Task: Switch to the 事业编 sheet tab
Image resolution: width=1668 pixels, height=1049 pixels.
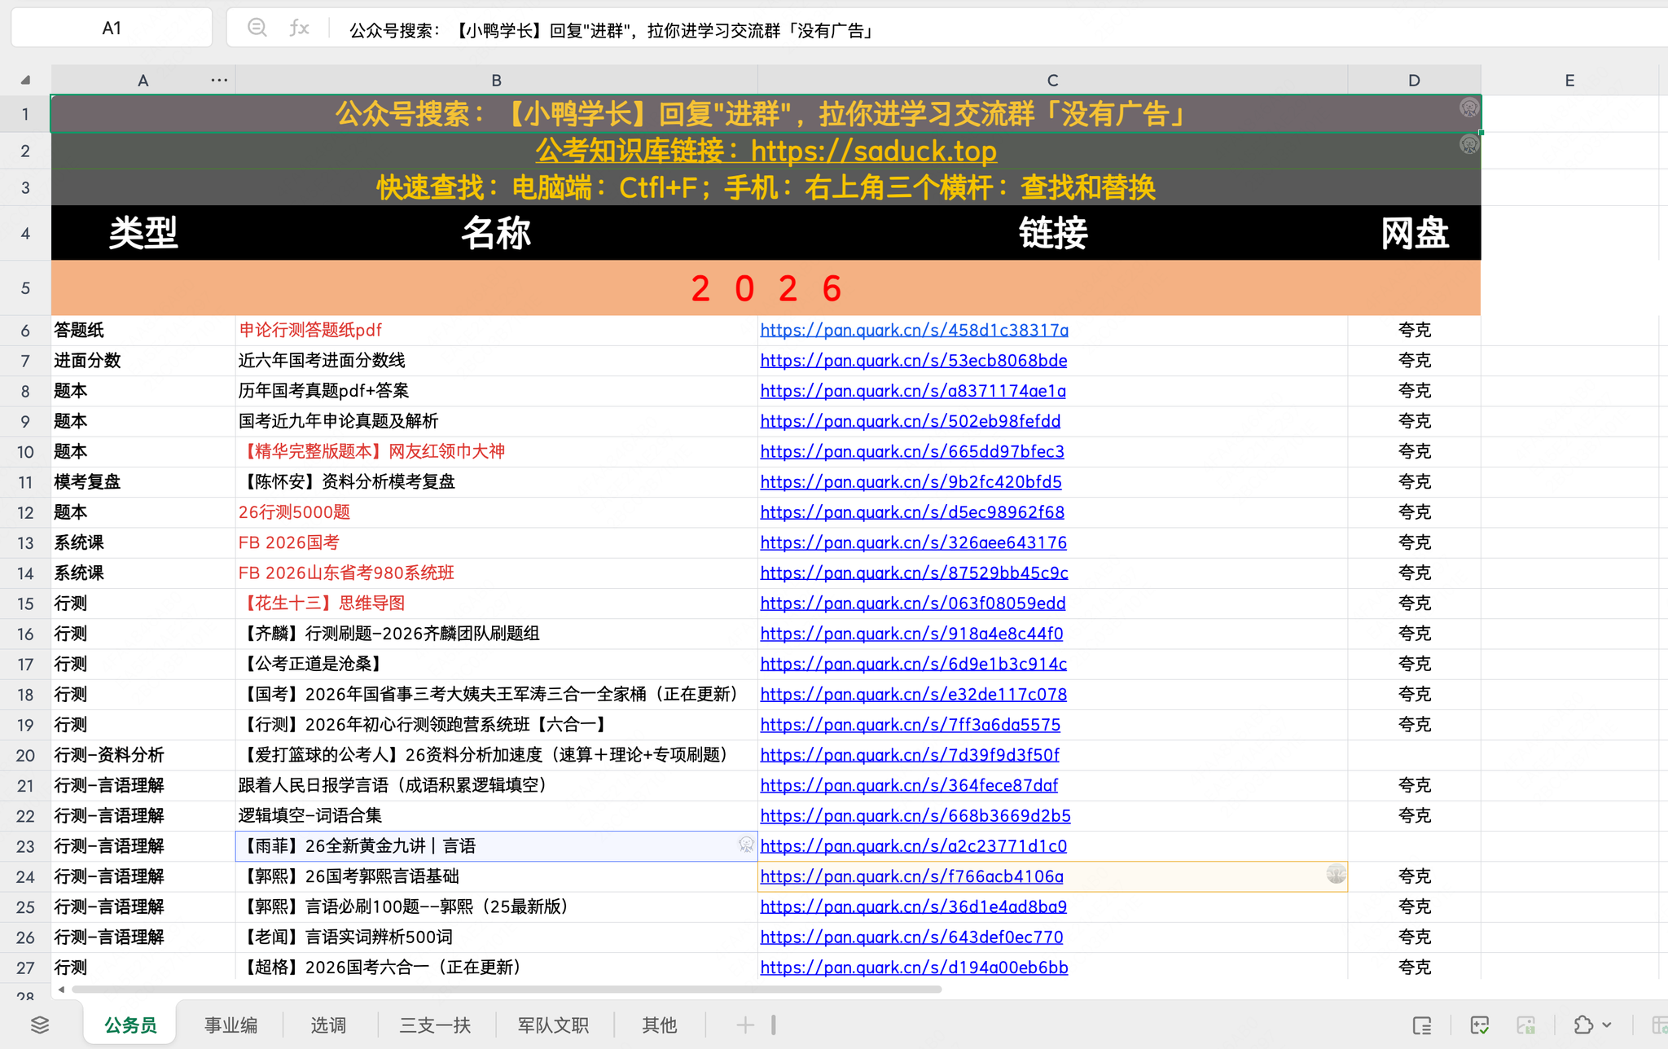Action: click(230, 1025)
